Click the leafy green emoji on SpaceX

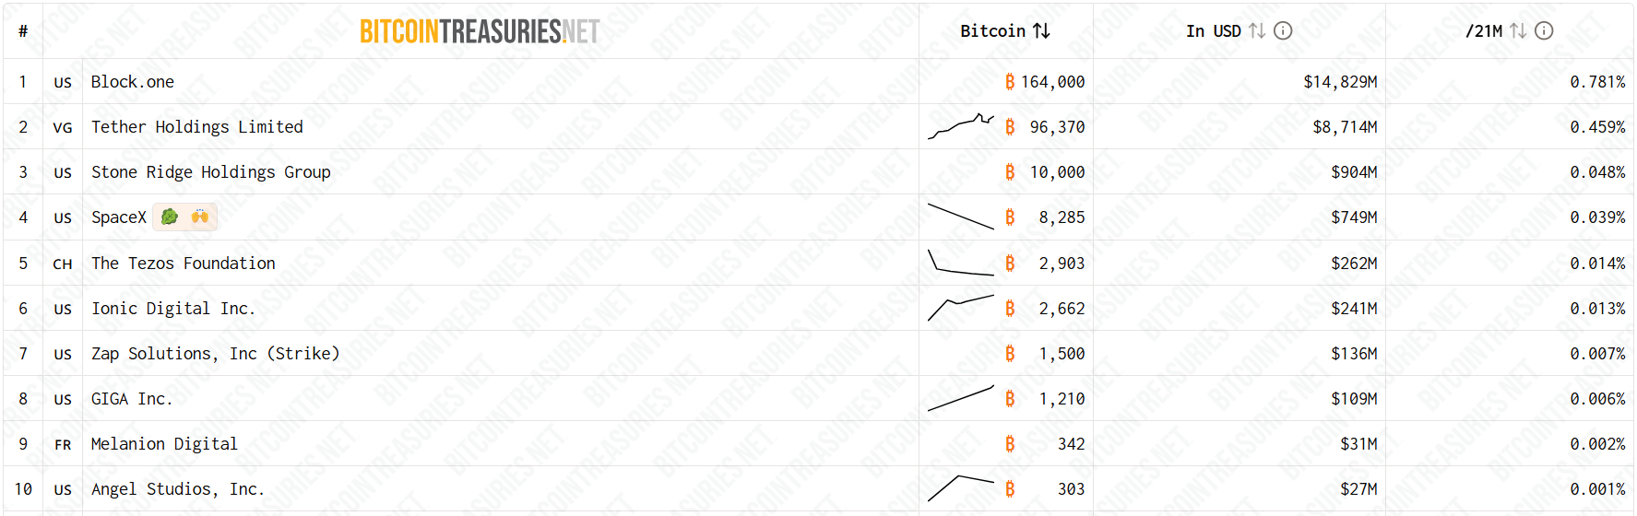click(x=170, y=217)
